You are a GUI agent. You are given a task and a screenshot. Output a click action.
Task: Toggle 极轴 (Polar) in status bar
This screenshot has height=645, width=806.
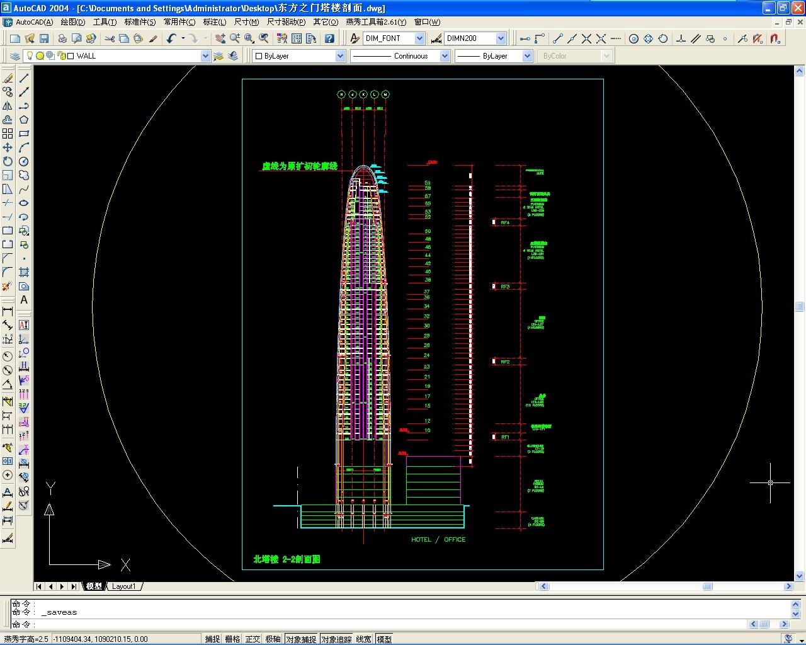click(273, 639)
